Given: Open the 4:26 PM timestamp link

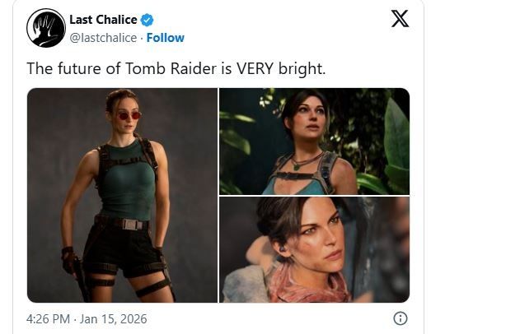Looking at the screenshot, I should point(48,318).
